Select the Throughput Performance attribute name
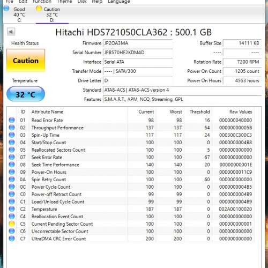The image size is (268, 268). coord(57,128)
